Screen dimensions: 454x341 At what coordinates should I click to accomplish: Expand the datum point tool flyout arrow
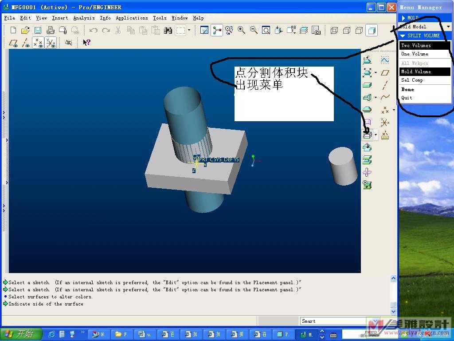click(394, 110)
